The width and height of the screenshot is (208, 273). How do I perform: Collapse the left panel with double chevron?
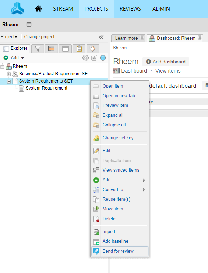[x=101, y=37]
